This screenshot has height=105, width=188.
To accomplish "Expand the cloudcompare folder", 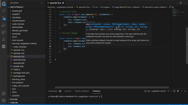I will (x=19, y=21).
